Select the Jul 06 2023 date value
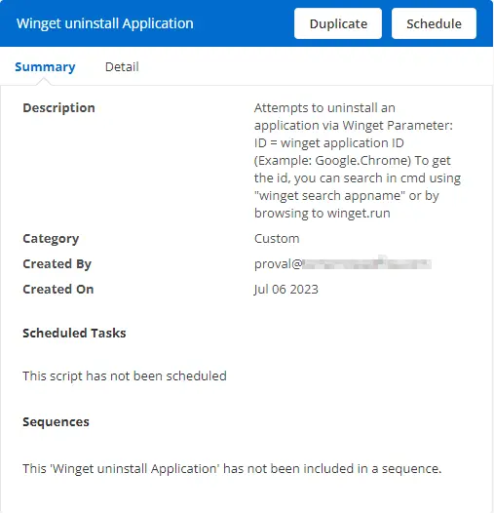The image size is (494, 513). click(x=286, y=290)
